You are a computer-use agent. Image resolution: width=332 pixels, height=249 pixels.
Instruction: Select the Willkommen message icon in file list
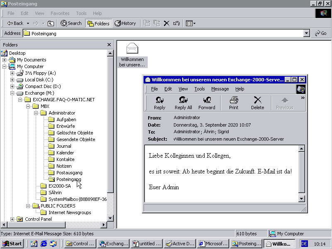[x=132, y=55]
